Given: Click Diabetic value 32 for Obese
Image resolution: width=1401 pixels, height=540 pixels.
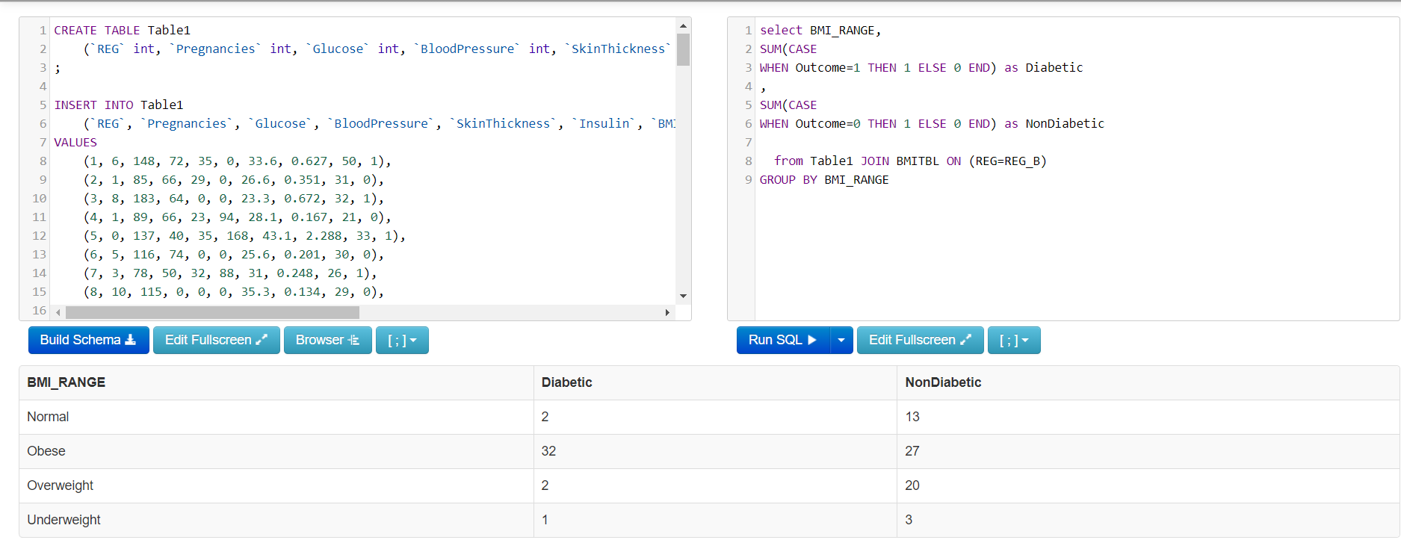Looking at the screenshot, I should tap(548, 451).
